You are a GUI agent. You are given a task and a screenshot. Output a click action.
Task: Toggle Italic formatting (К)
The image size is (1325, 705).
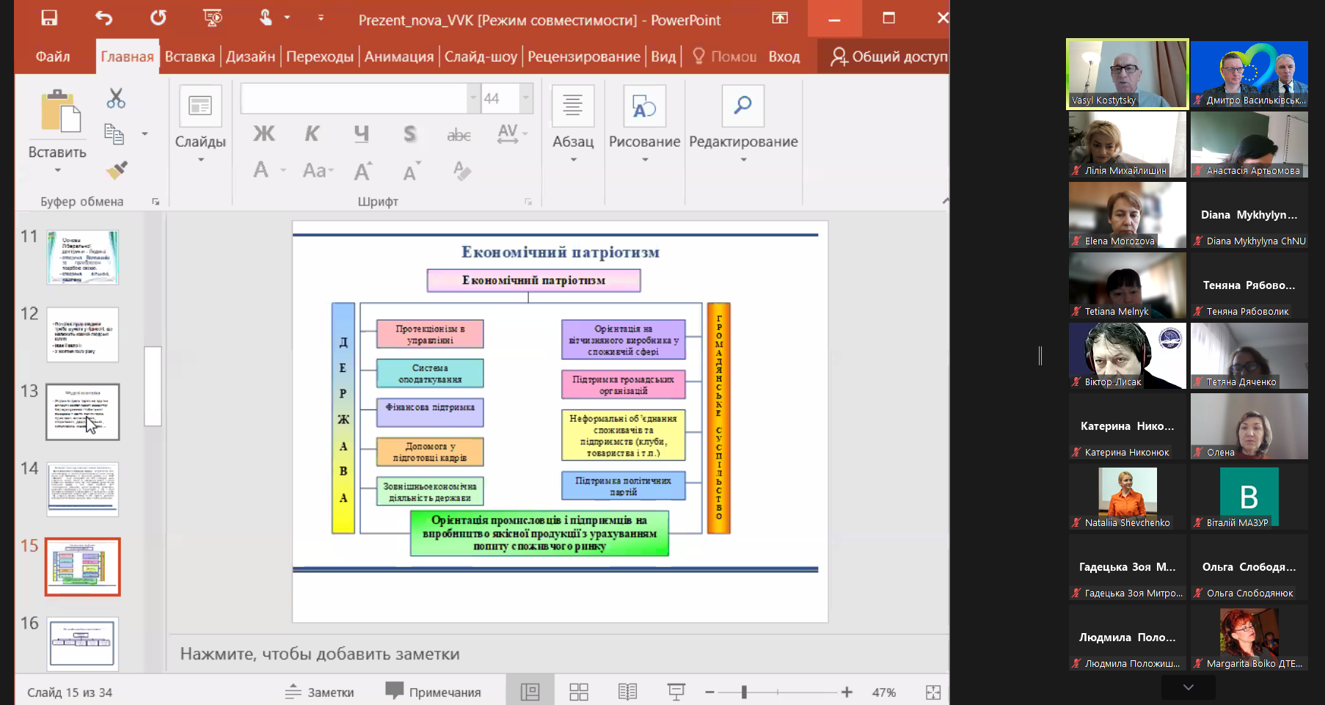(312, 134)
